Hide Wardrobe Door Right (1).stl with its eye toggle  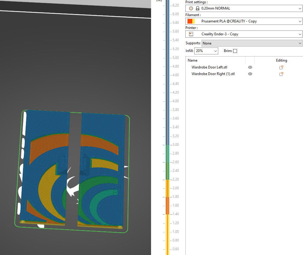pos(250,74)
